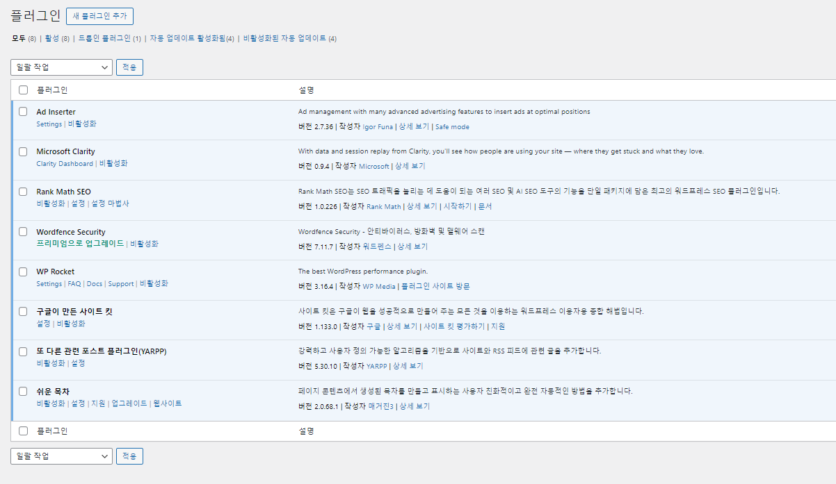Open the Rank Math author link
This screenshot has height=484, width=836.
pos(384,207)
